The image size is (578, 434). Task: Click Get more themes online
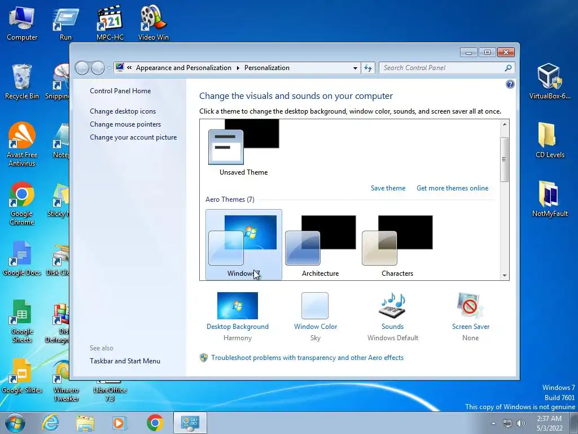[452, 188]
